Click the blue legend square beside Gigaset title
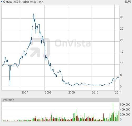 (x=2, y=2)
